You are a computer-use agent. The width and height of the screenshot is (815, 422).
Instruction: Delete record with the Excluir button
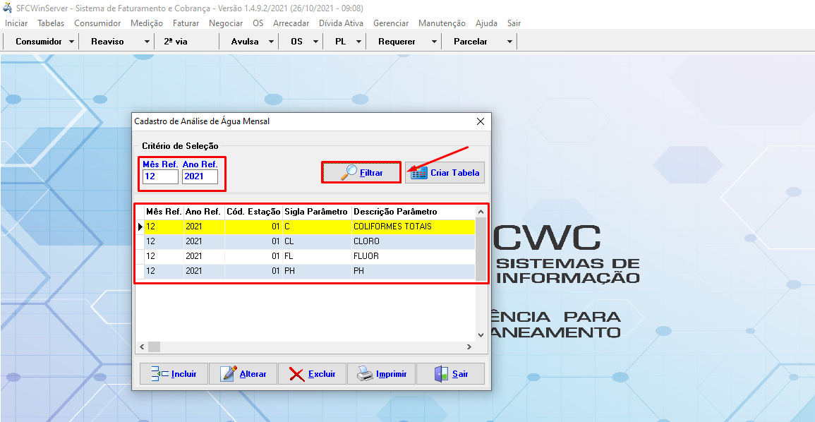coord(312,374)
